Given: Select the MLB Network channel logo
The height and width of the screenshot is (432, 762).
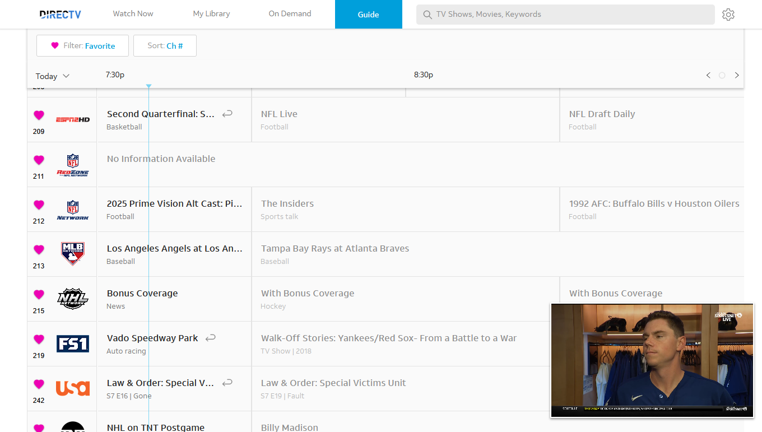Looking at the screenshot, I should point(73,254).
